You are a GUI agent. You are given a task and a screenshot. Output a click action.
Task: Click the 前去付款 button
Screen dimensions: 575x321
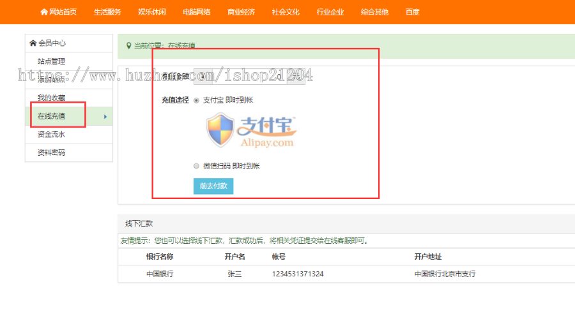click(x=213, y=186)
